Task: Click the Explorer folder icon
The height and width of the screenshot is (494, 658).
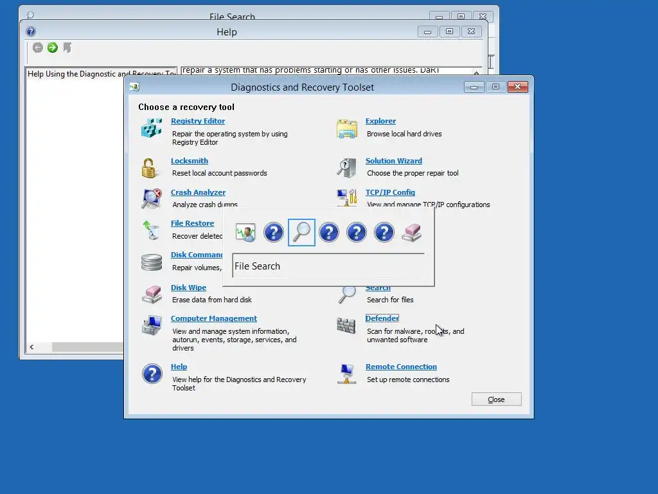Action: (x=346, y=129)
